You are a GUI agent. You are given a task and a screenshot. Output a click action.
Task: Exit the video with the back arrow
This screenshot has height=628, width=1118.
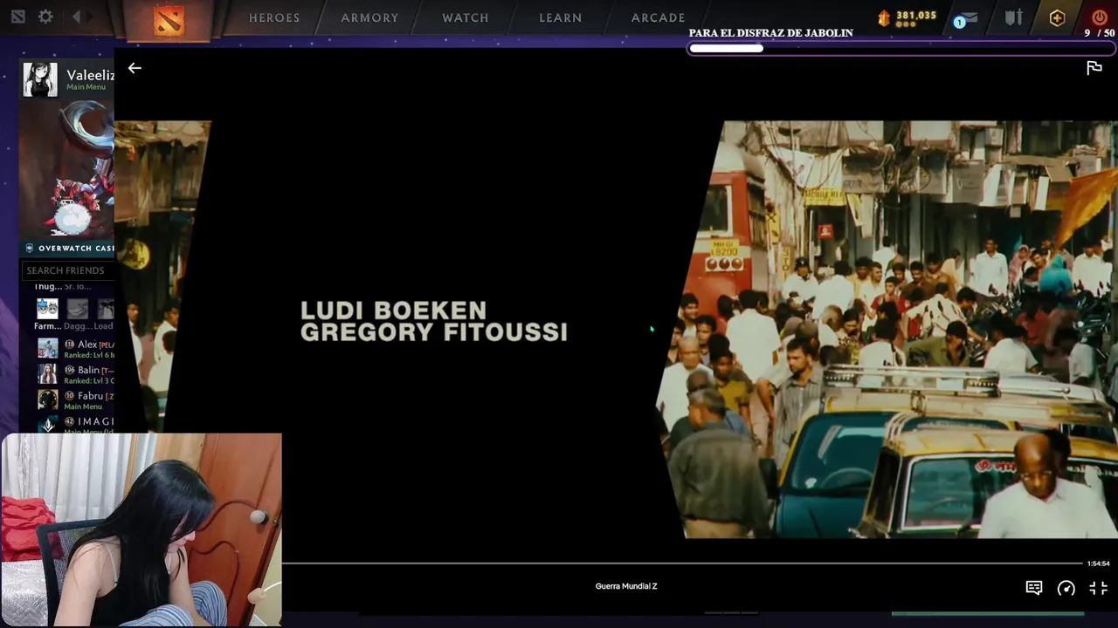tap(135, 68)
